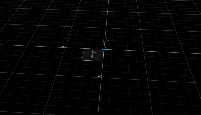Click the Z axis label
Screen dimensions: 201x115
coord(64,47)
